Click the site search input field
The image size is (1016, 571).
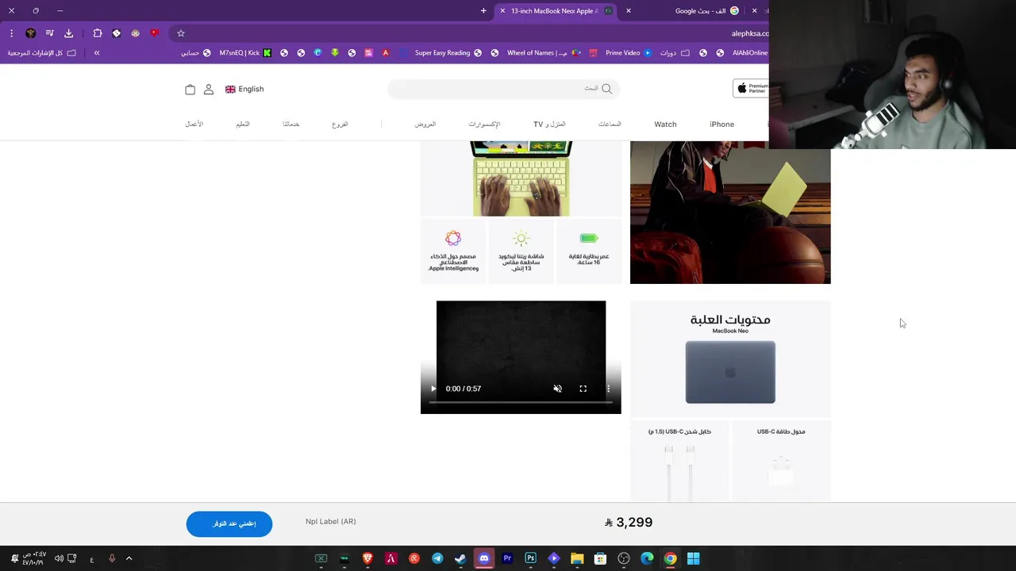tap(503, 89)
